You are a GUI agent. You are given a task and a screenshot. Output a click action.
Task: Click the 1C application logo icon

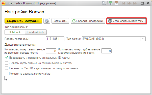[4, 3]
